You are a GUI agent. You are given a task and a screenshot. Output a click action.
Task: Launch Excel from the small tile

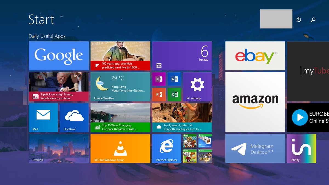(174, 95)
